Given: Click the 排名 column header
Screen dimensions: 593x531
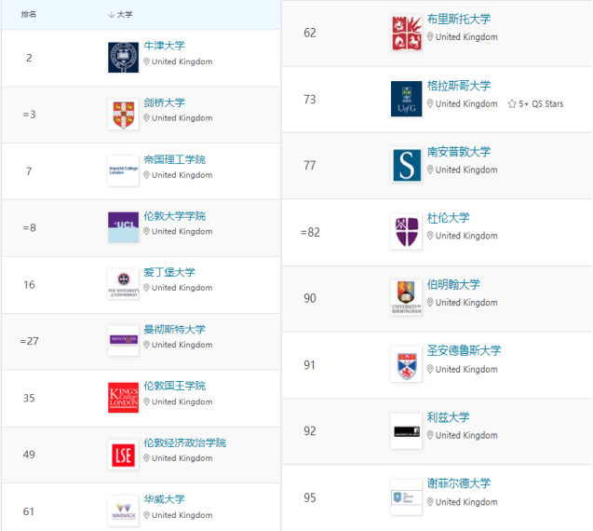Looking at the screenshot, I should 29,15.
